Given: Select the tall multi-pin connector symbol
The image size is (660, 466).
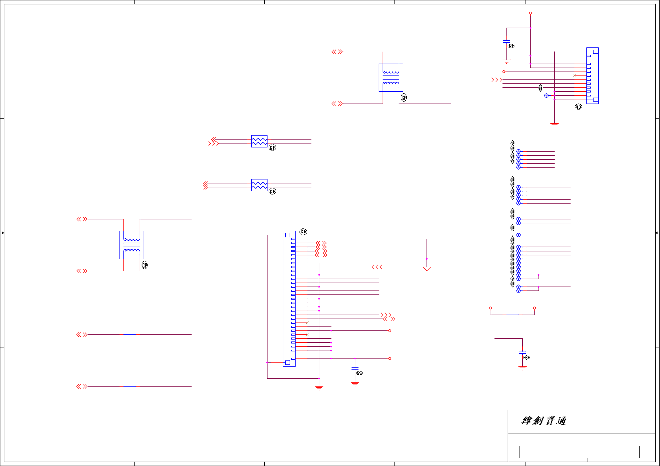Looking at the screenshot, I should (289, 299).
